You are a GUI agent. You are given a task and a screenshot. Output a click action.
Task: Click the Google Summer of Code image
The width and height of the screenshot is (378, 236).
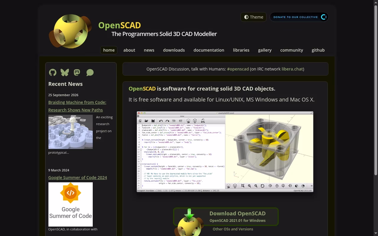(71, 204)
